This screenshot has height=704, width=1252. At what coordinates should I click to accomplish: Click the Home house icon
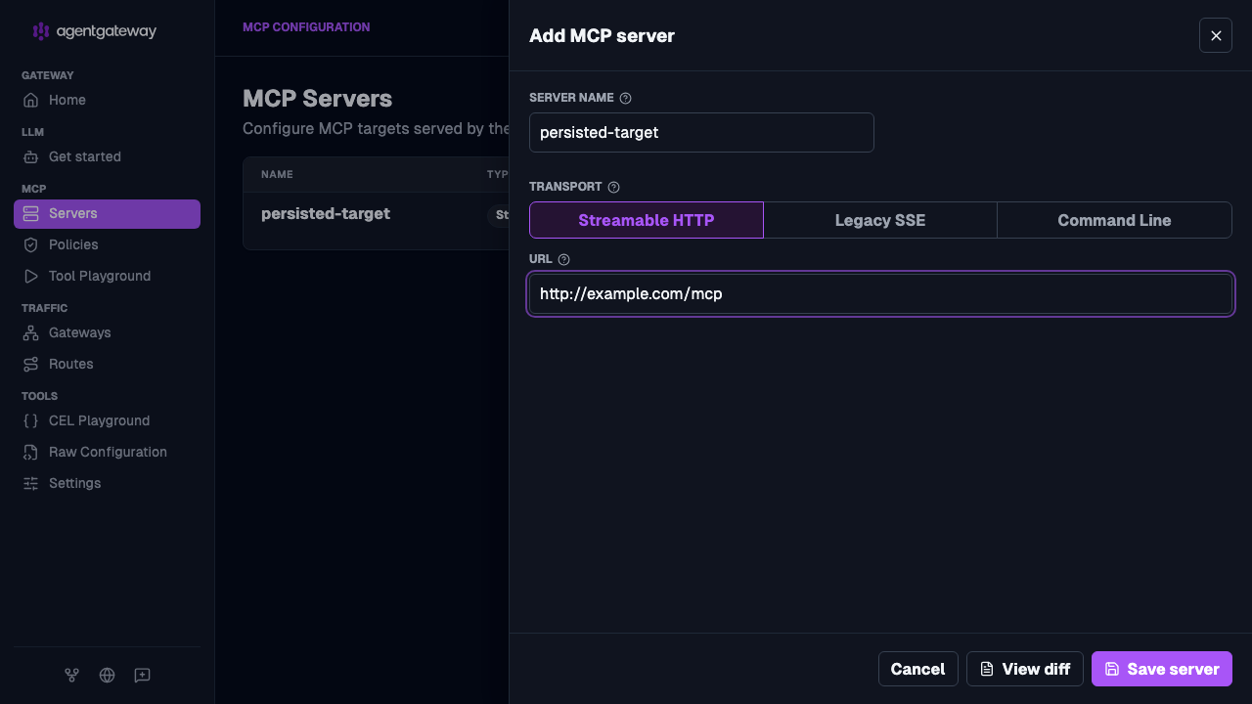click(x=30, y=100)
